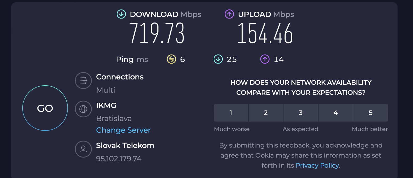Select rating 3, as expected
413x178 pixels.
click(300, 113)
